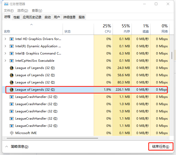Click the 结束任务(E) button
This screenshot has height=155, width=176.
161,146
